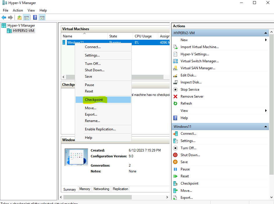The width and height of the screenshot is (274, 204).
Task: Click the Import Virtual Machine icon
Action: pyautogui.click(x=175, y=47)
